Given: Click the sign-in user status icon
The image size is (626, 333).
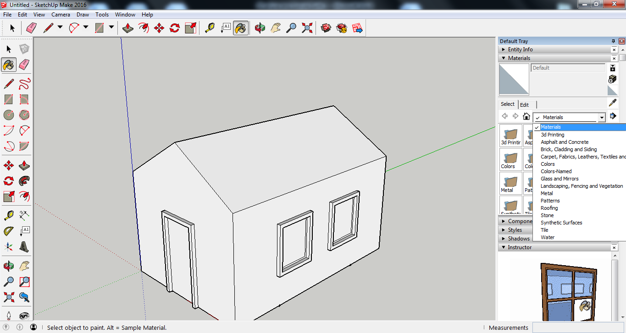Looking at the screenshot, I should click(33, 328).
